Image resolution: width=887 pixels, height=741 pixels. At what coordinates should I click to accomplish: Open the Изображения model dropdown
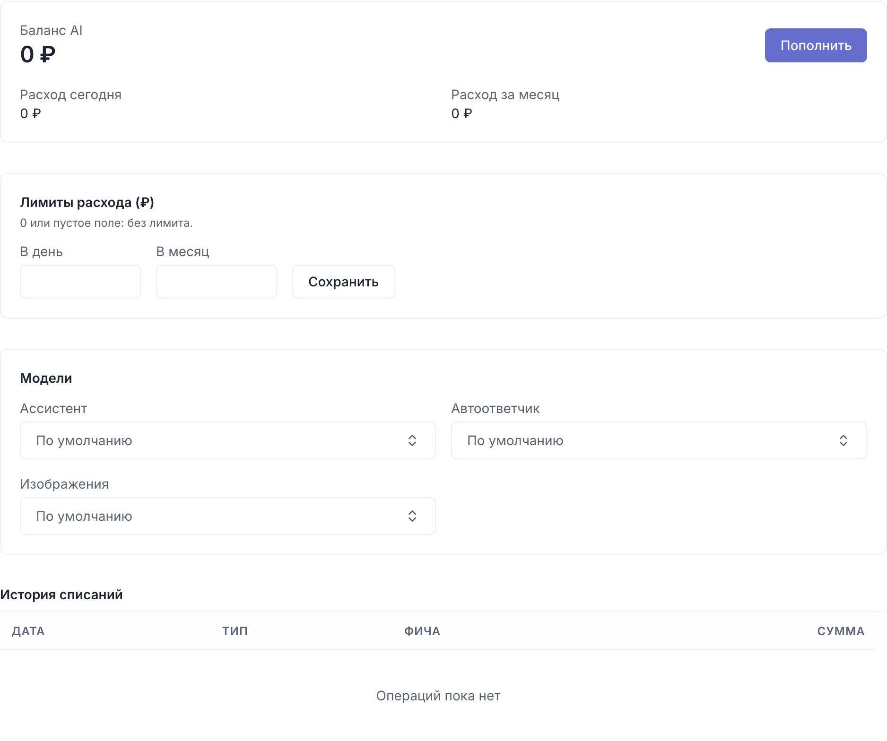coord(228,516)
